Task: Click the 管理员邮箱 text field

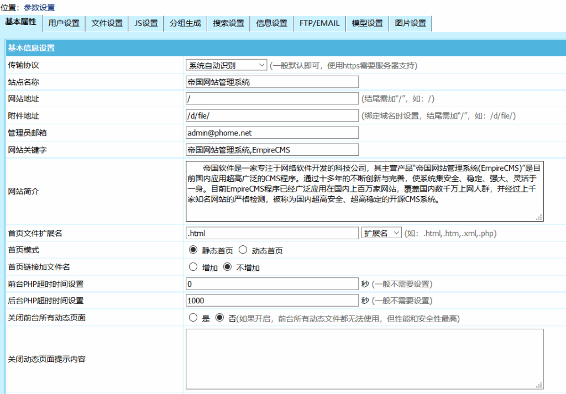Action: point(272,133)
